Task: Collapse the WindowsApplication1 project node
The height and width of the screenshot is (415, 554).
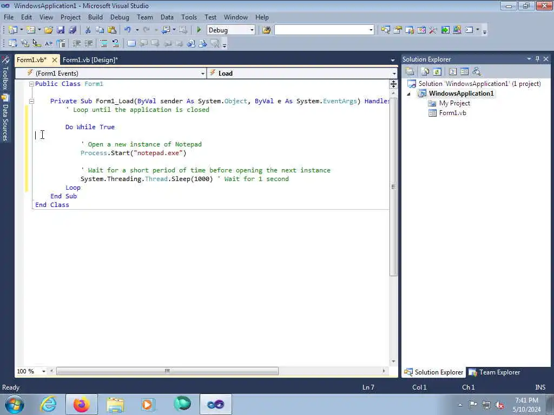Action: 409,94
